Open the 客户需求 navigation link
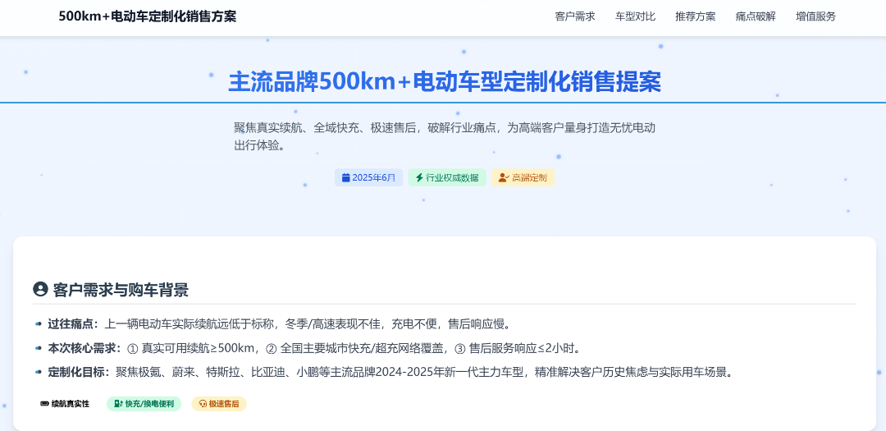The width and height of the screenshot is (886, 431). click(574, 16)
